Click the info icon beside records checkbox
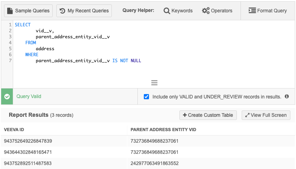Image resolution: width=296 pixels, height=169 pixels. point(286,96)
